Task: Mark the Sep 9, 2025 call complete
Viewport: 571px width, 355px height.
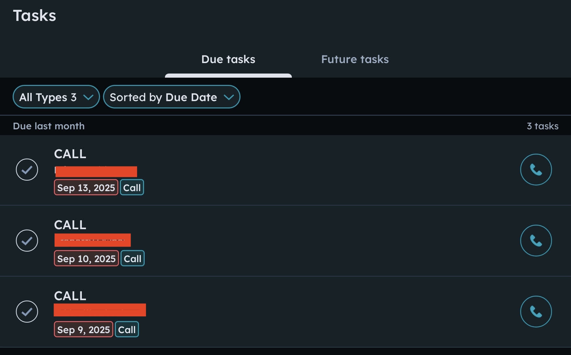Action: click(x=27, y=312)
